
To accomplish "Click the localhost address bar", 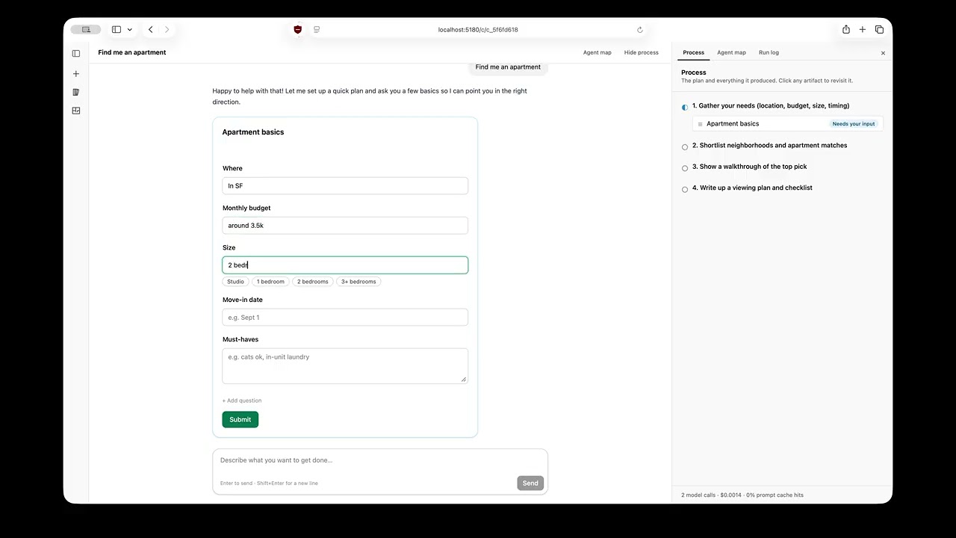I will click(478, 30).
